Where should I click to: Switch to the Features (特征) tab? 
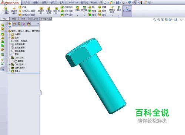click(x=4, y=19)
